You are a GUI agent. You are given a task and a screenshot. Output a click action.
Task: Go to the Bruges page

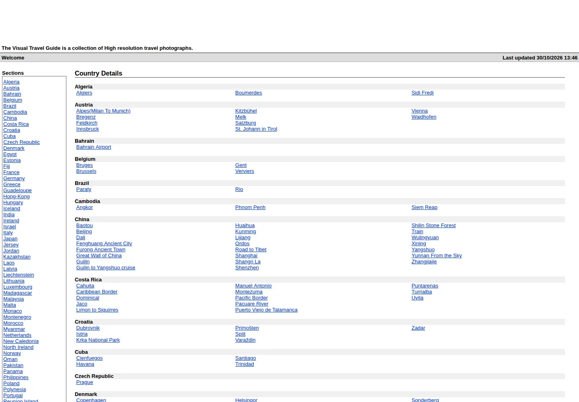point(84,165)
